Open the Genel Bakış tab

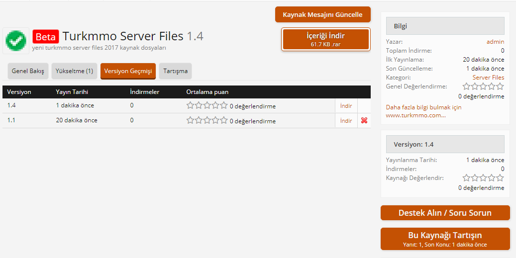point(28,71)
